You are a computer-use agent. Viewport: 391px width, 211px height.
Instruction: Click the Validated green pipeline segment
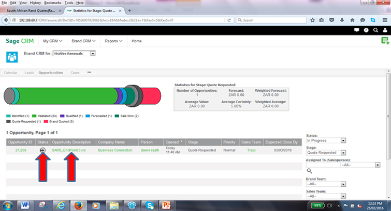tap(67, 96)
